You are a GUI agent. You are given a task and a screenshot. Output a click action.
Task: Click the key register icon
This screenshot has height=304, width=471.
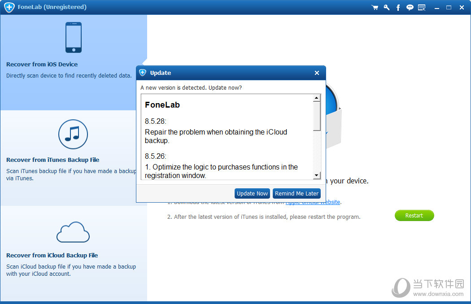[387, 8]
